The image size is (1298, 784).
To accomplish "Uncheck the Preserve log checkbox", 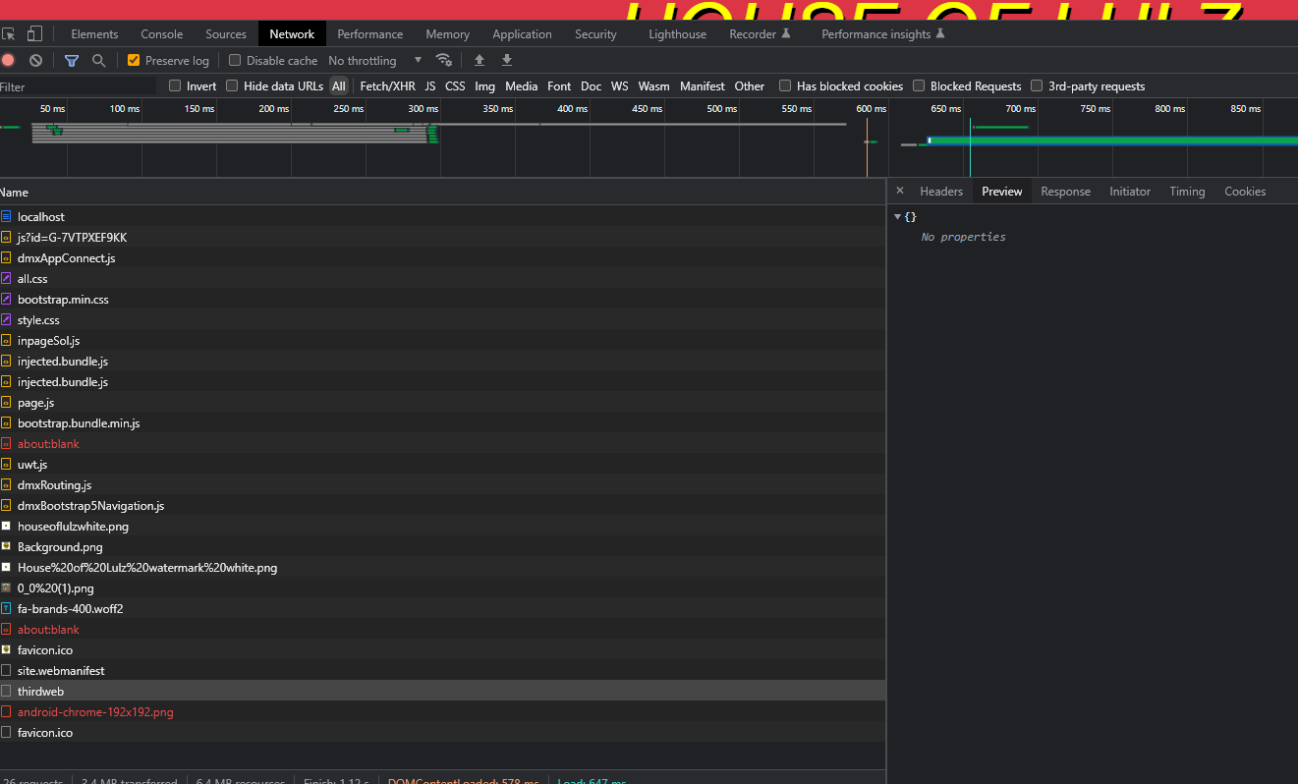I will (x=132, y=60).
